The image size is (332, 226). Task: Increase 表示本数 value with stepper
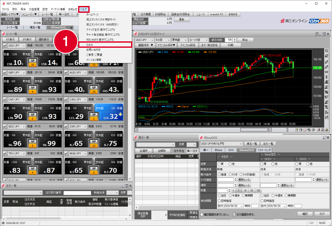[x=234, y=39]
